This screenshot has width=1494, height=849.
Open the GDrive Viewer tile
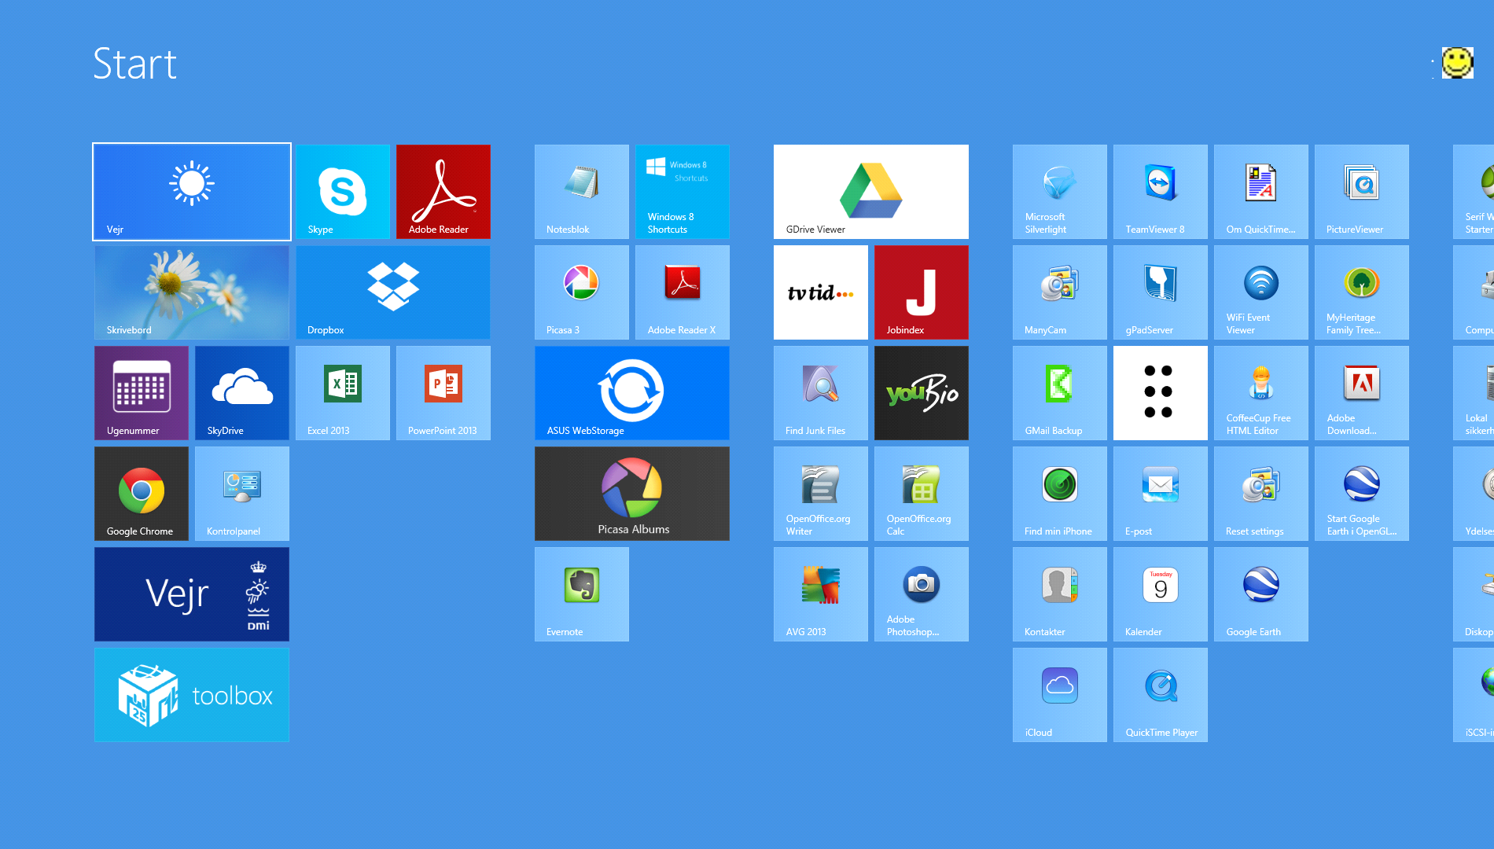(871, 192)
